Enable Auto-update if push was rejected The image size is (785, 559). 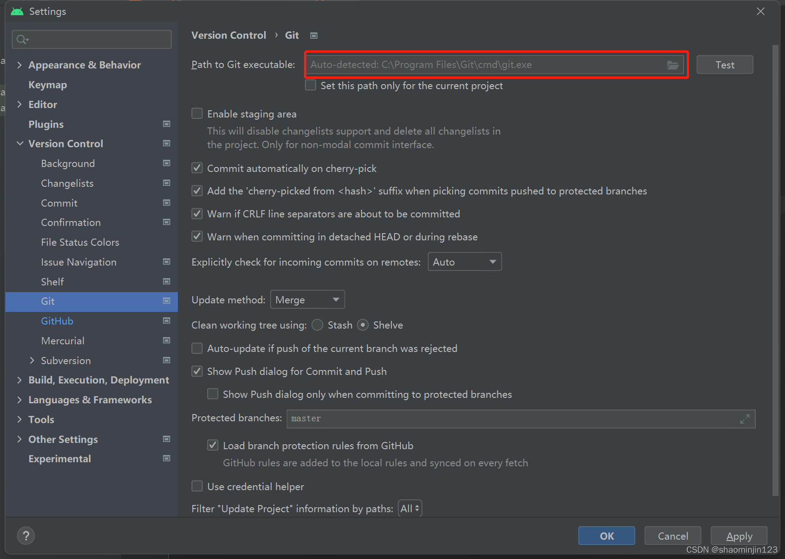click(197, 348)
